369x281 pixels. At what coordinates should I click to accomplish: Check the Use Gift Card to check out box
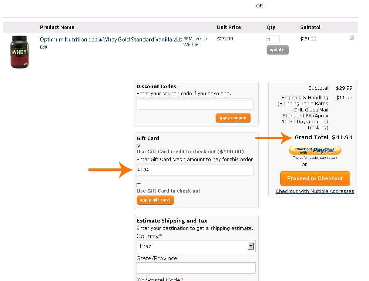coord(139,185)
